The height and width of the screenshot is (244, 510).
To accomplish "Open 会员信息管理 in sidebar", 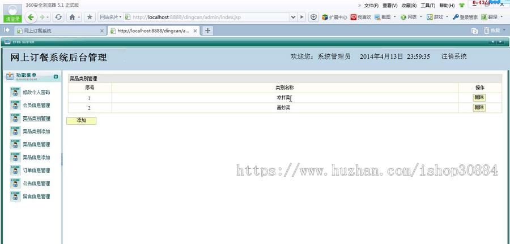I will [x=36, y=105].
